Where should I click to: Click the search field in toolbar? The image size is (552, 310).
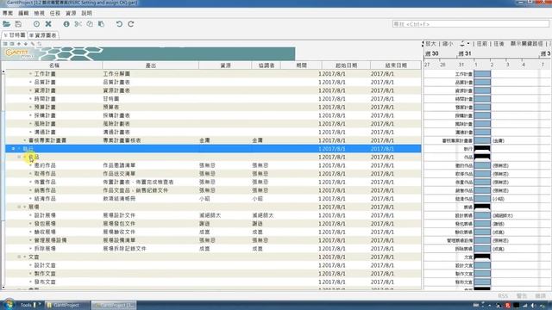471,24
